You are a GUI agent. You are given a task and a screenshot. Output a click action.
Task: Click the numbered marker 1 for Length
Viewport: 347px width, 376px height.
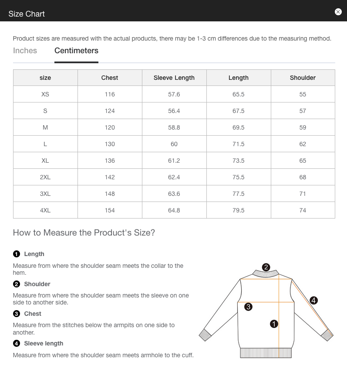(17, 254)
